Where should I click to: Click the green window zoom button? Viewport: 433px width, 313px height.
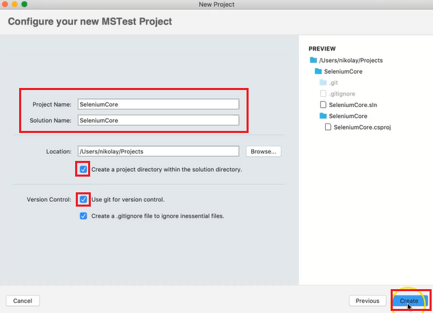pyautogui.click(x=25, y=4)
